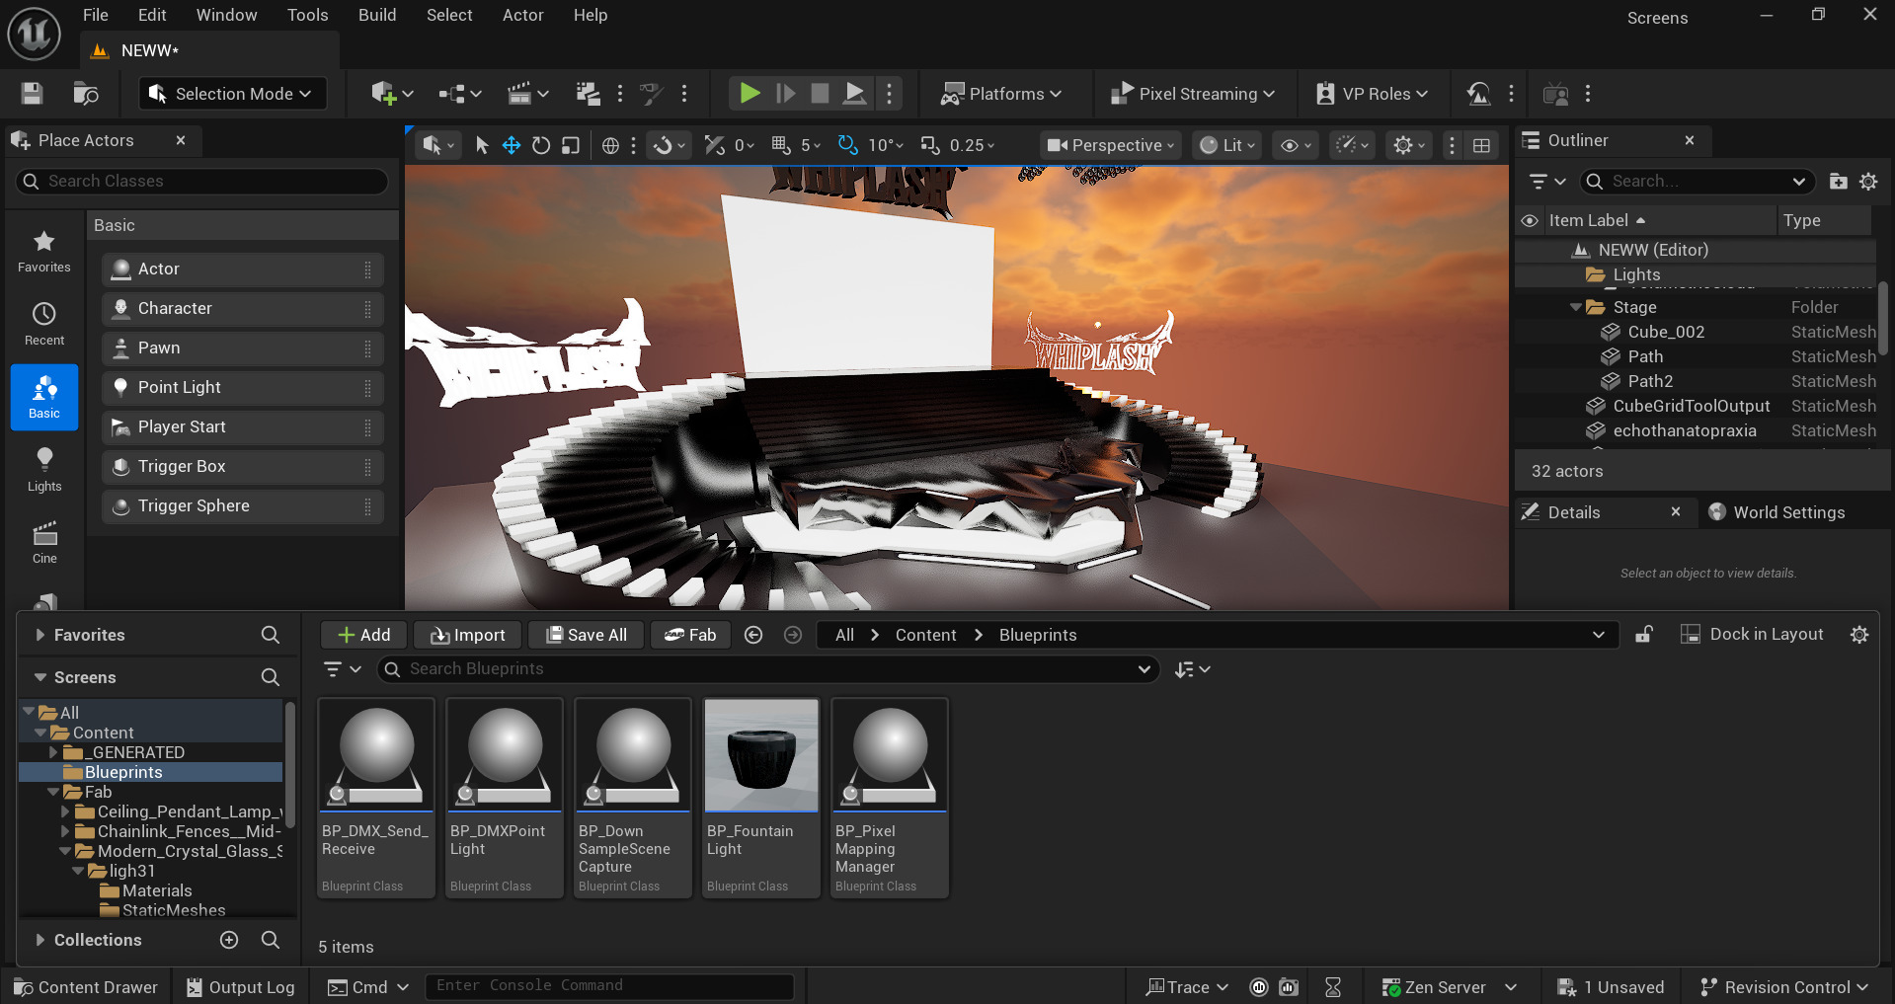Open the Blueprints toolbar icon
The image size is (1895, 1004).
[x=459, y=94]
